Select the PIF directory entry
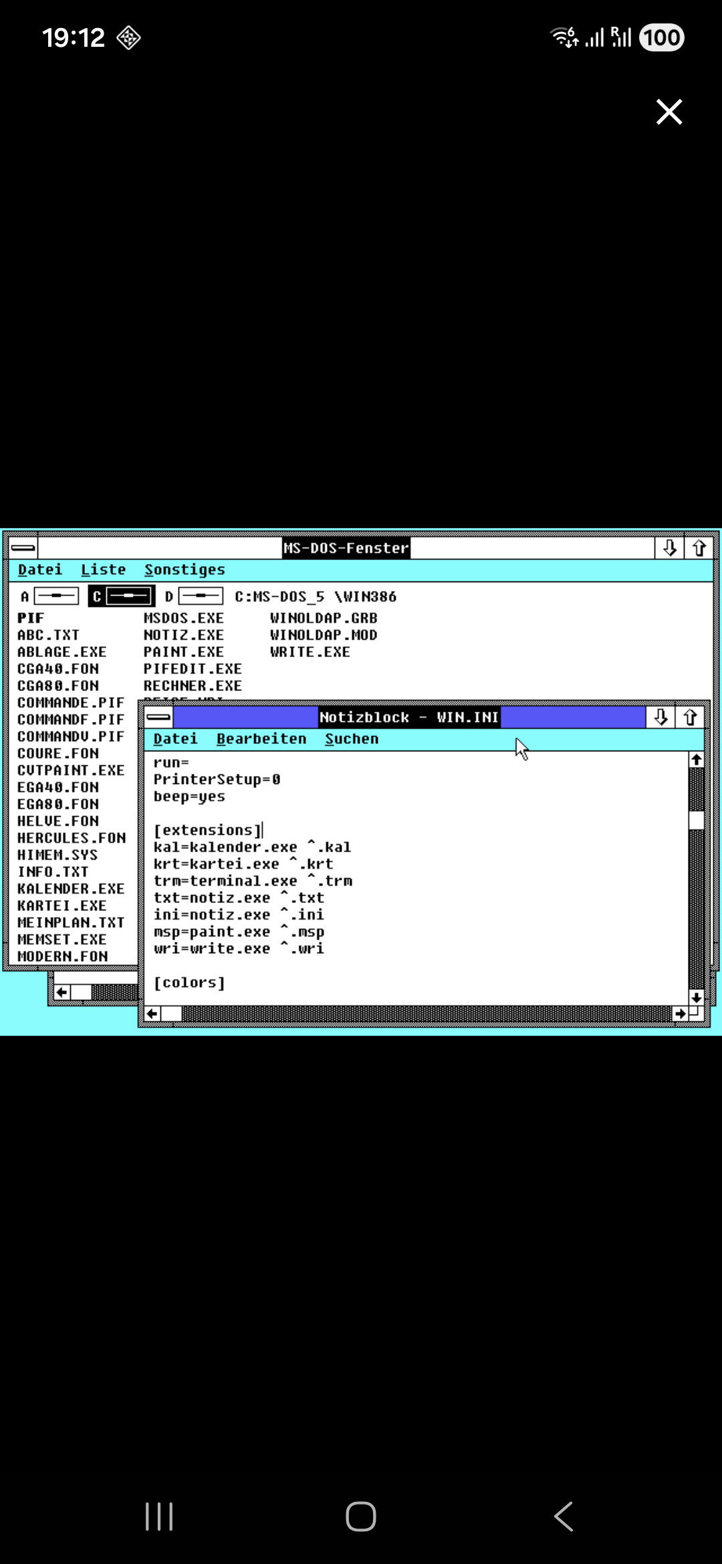722x1564 pixels. [x=31, y=618]
